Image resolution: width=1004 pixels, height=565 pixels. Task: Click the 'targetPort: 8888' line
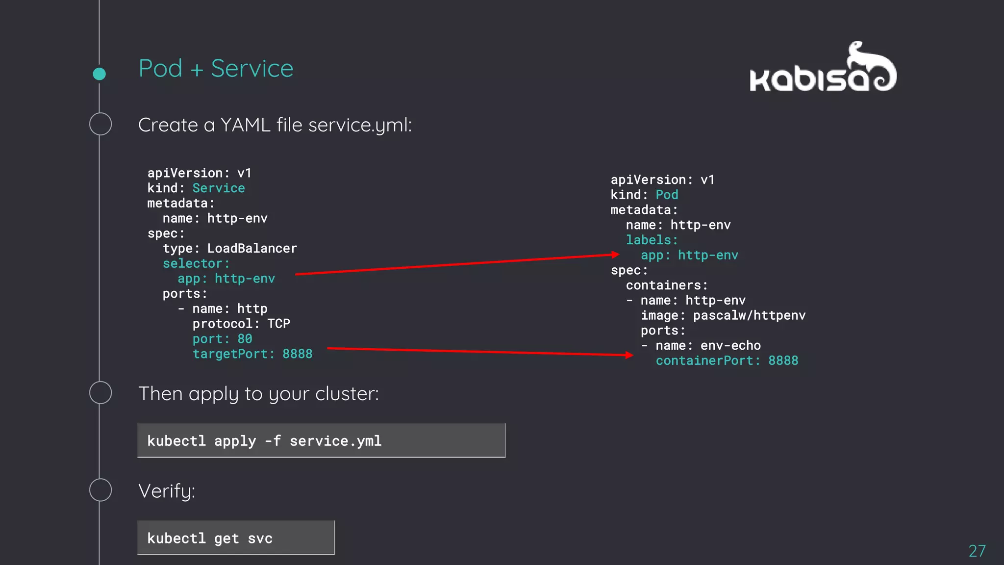[252, 354]
